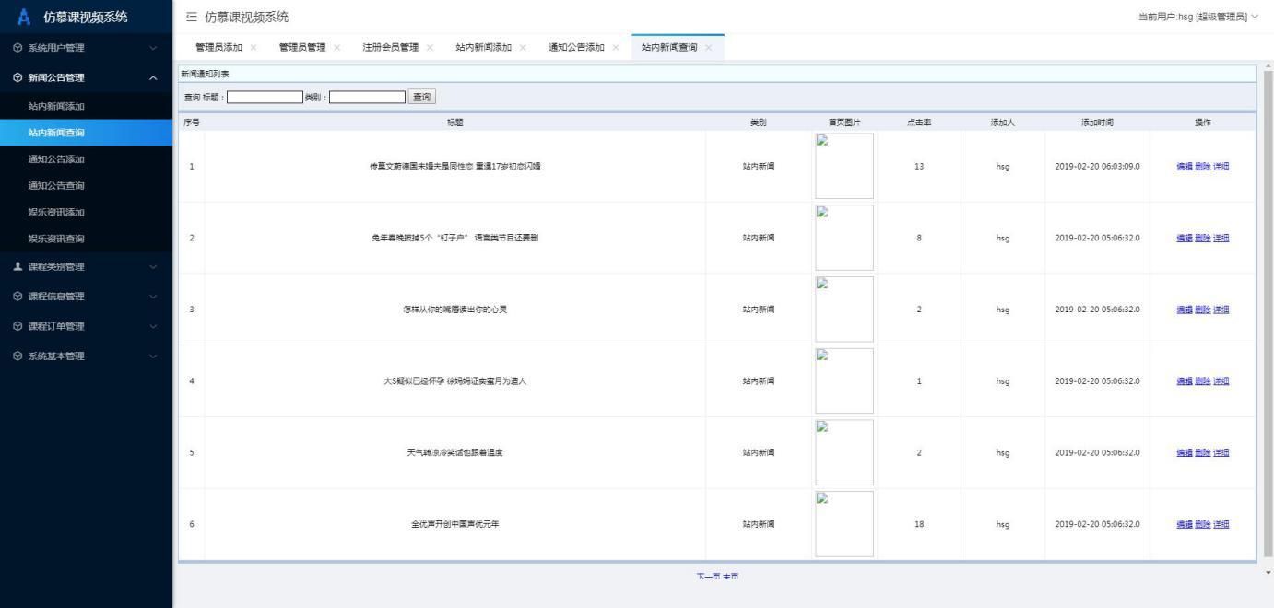The image size is (1274, 608).
Task: Click the homepage image thumbnail in row 2
Action: (x=844, y=238)
